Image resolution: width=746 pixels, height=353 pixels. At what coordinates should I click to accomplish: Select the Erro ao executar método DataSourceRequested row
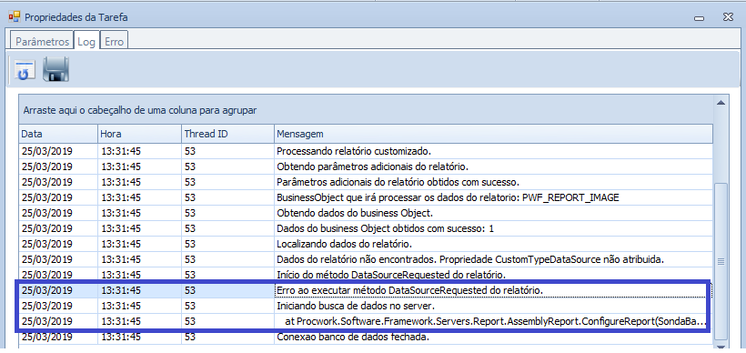366,290
